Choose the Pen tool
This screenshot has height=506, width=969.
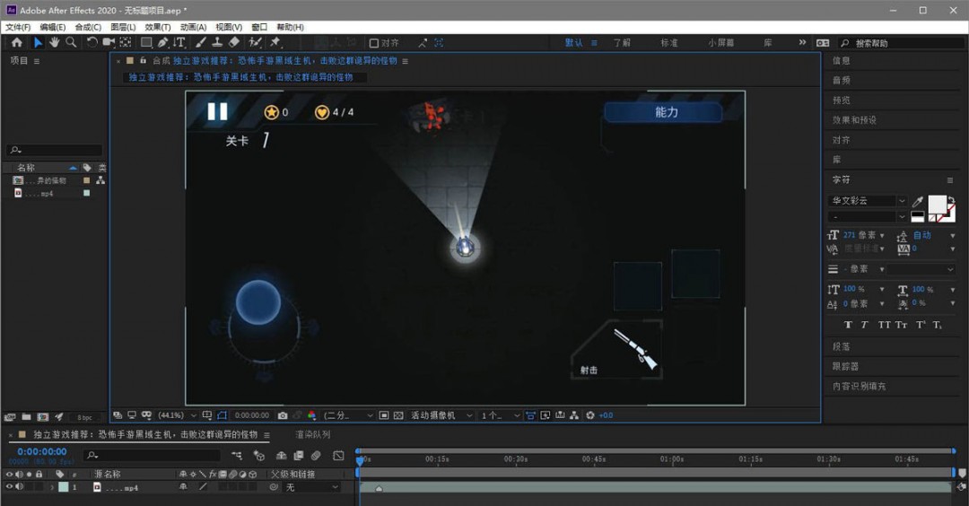tap(162, 42)
